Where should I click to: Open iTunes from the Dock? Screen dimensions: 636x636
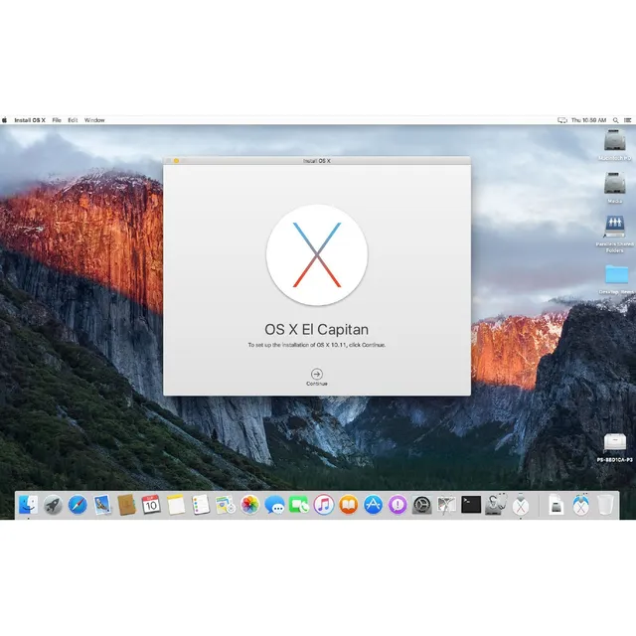tap(324, 505)
